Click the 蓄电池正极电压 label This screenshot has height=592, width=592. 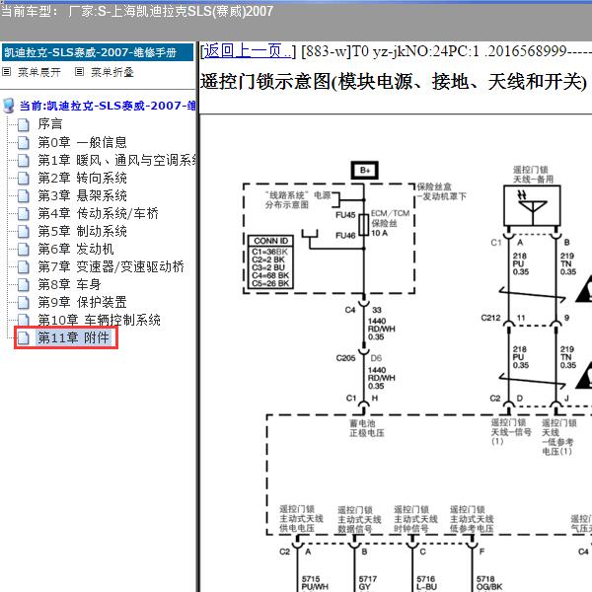coord(367,428)
